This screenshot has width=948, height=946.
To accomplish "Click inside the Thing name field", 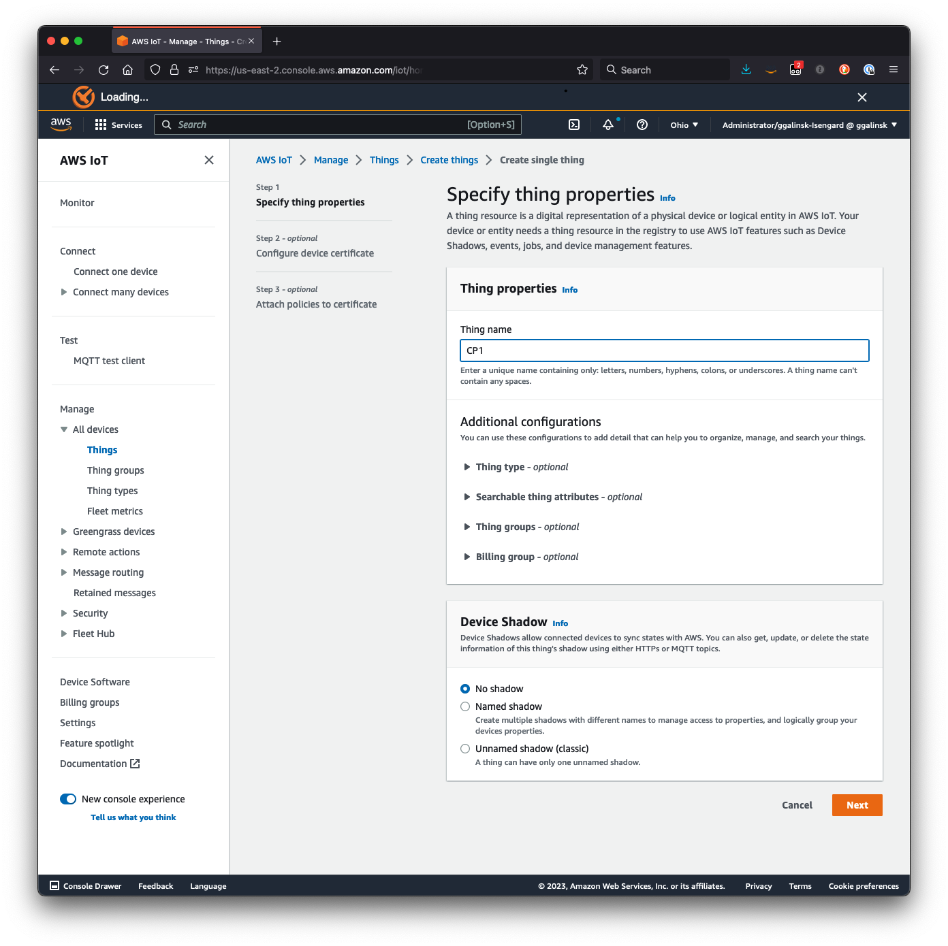I will tap(664, 350).
